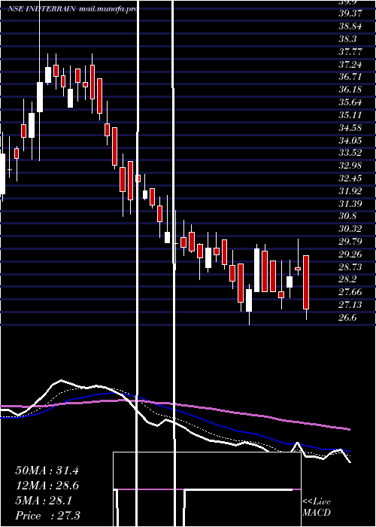Select the 32.98 price axis label
The width and height of the screenshot is (376, 527).
click(351, 166)
